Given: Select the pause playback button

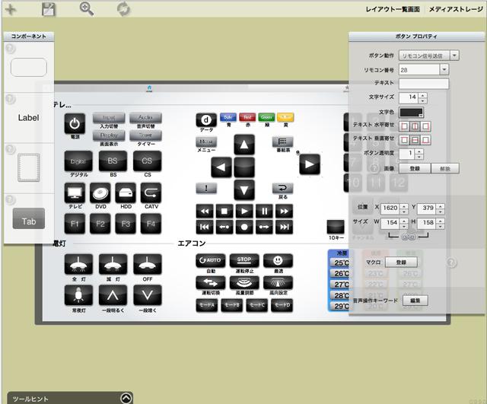Looking at the screenshot, I should [x=264, y=212].
